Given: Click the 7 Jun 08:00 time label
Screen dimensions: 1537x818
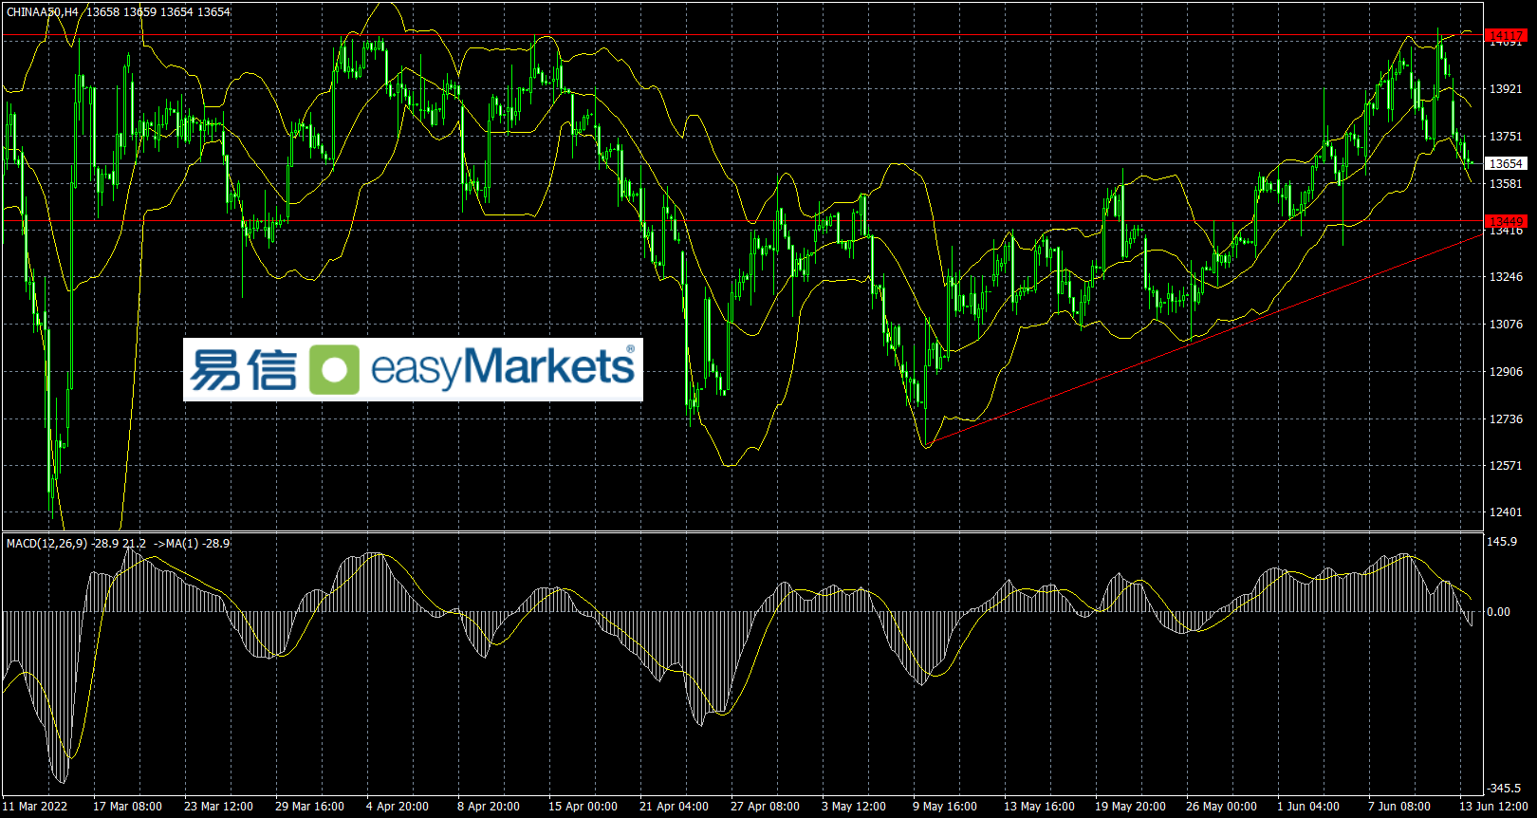Looking at the screenshot, I should pyautogui.click(x=1399, y=807).
